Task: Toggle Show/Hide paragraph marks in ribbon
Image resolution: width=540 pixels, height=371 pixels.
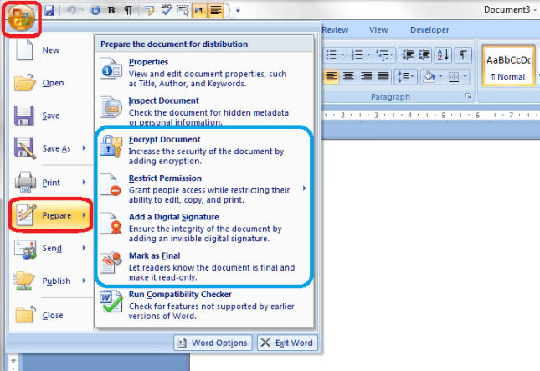Action: point(463,54)
